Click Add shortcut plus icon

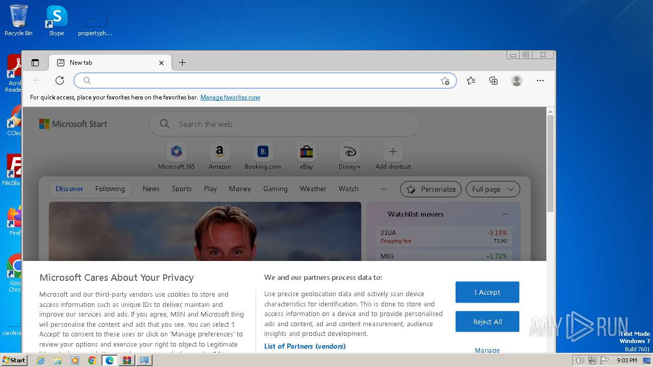(x=393, y=152)
